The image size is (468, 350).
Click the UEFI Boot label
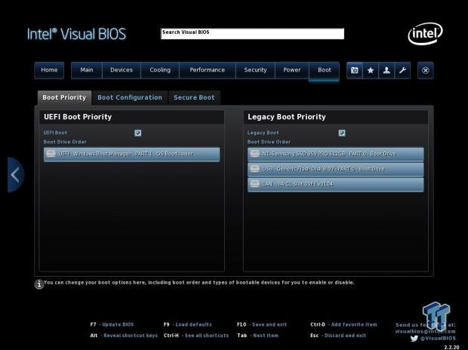pyautogui.click(x=55, y=133)
